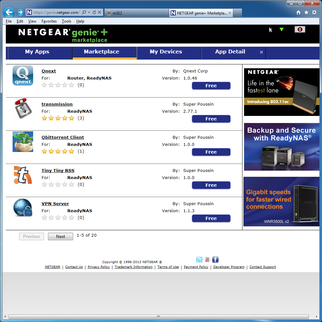Click Free button for Qbittorrent Client
The height and width of the screenshot is (322, 322).
[211, 152]
